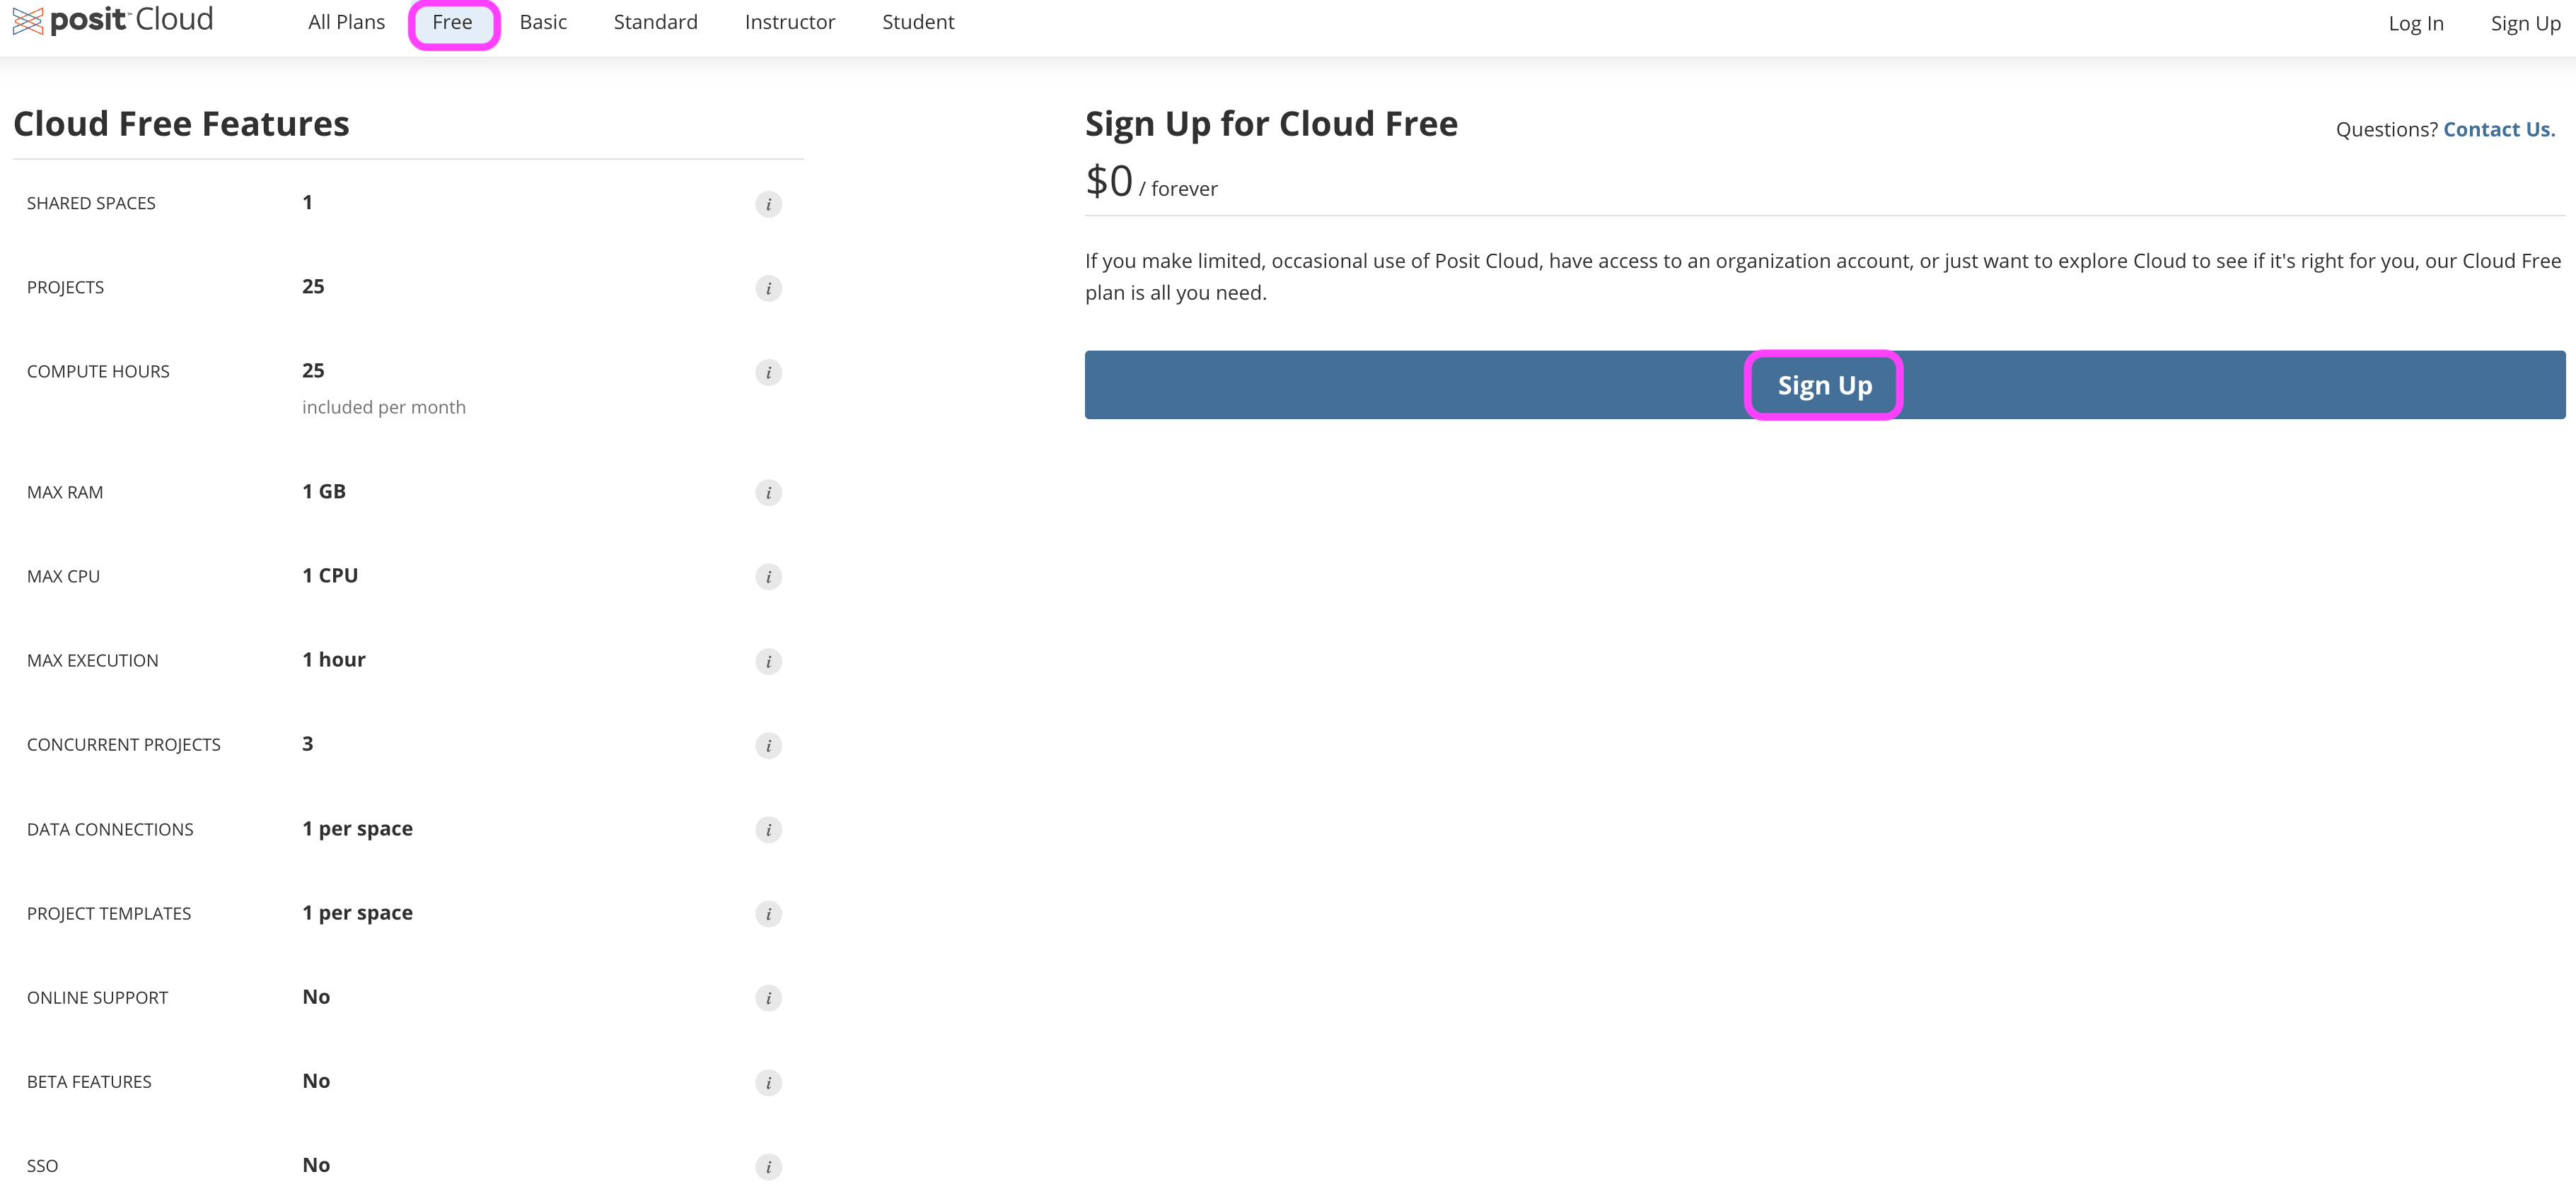Show Compute Hours info tooltip icon
Viewport: 2576px width, 1196px height.
(x=768, y=373)
